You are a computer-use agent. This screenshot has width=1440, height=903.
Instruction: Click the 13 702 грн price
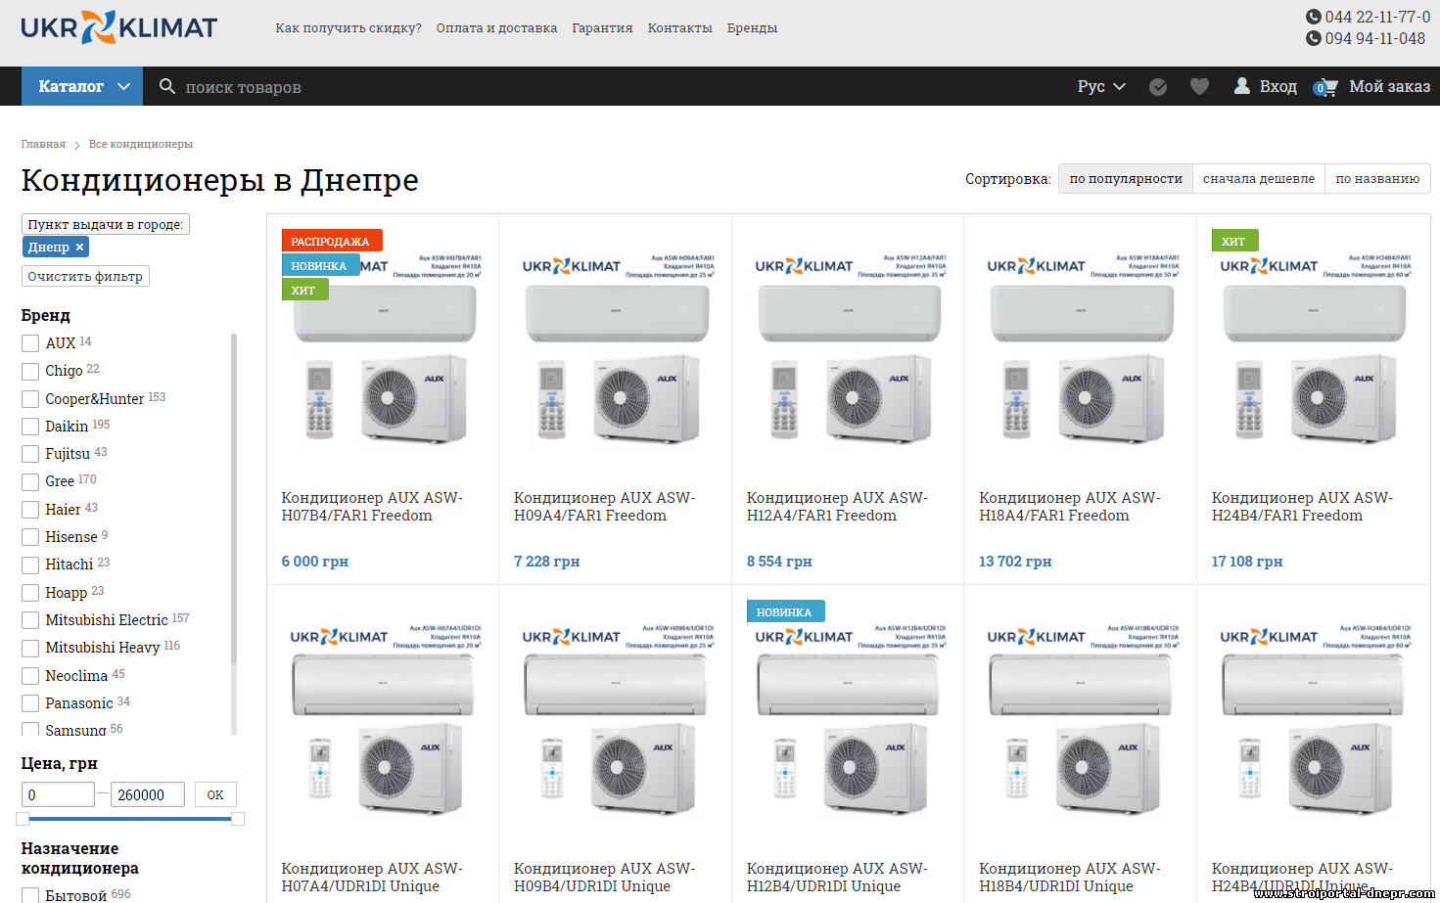1015,562
